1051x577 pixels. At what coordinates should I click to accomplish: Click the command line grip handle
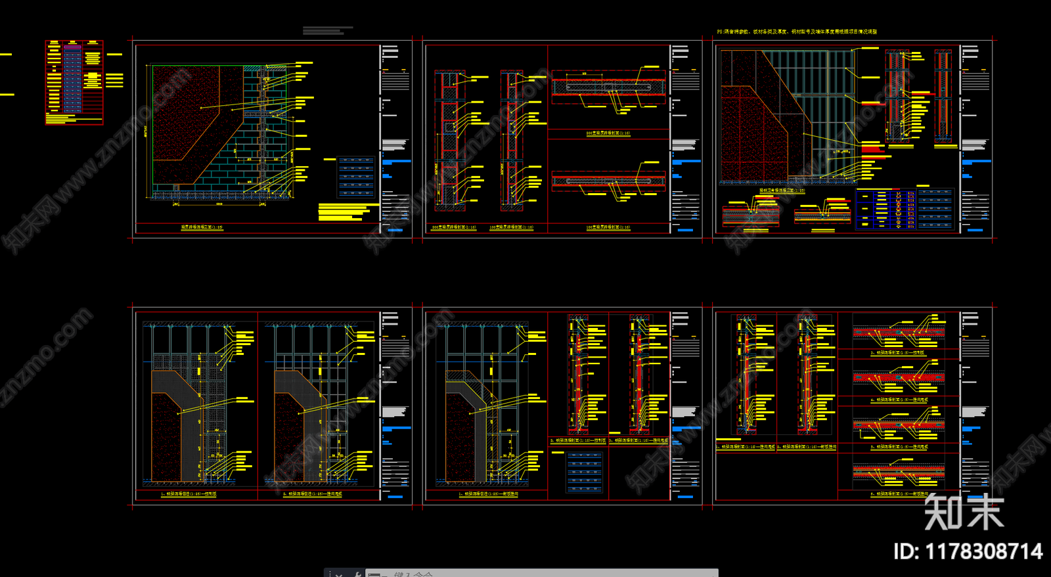click(x=328, y=574)
